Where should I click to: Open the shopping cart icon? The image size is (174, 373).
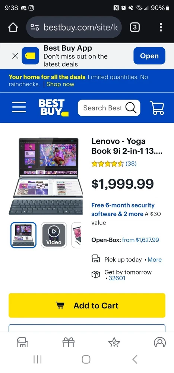[156, 108]
